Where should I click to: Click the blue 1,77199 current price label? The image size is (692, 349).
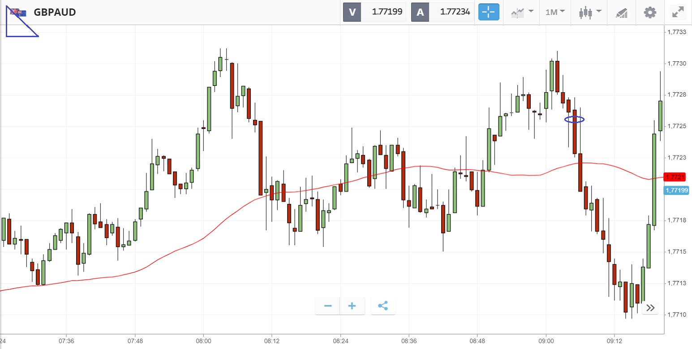676,191
